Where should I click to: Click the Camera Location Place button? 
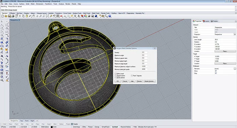click(x=225, y=51)
